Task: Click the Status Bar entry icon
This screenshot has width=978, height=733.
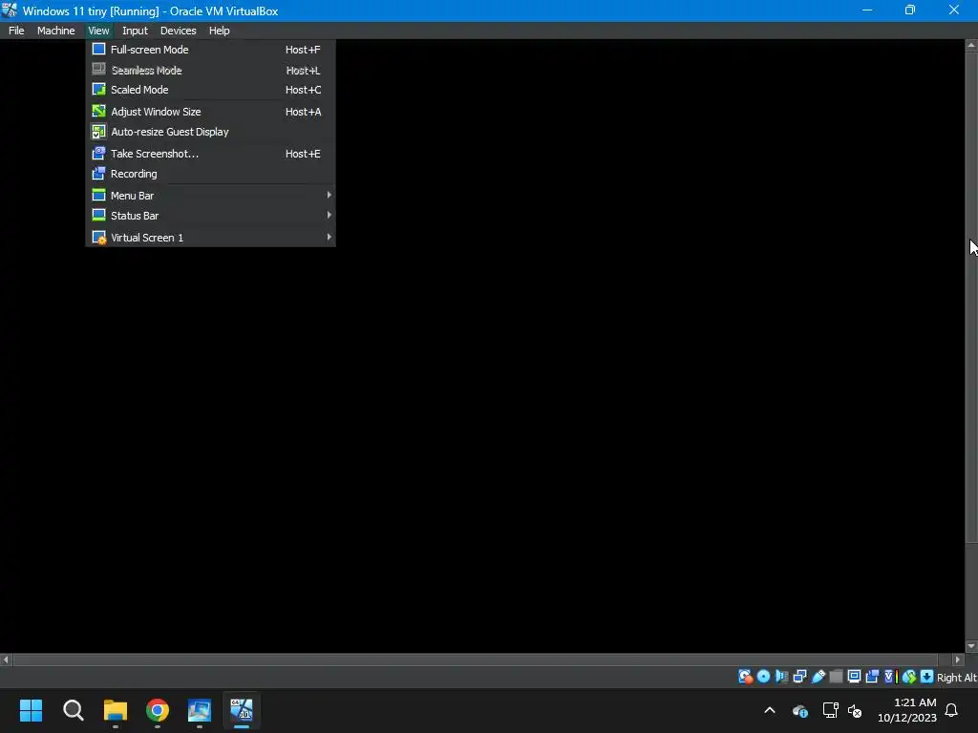Action: pos(98,216)
